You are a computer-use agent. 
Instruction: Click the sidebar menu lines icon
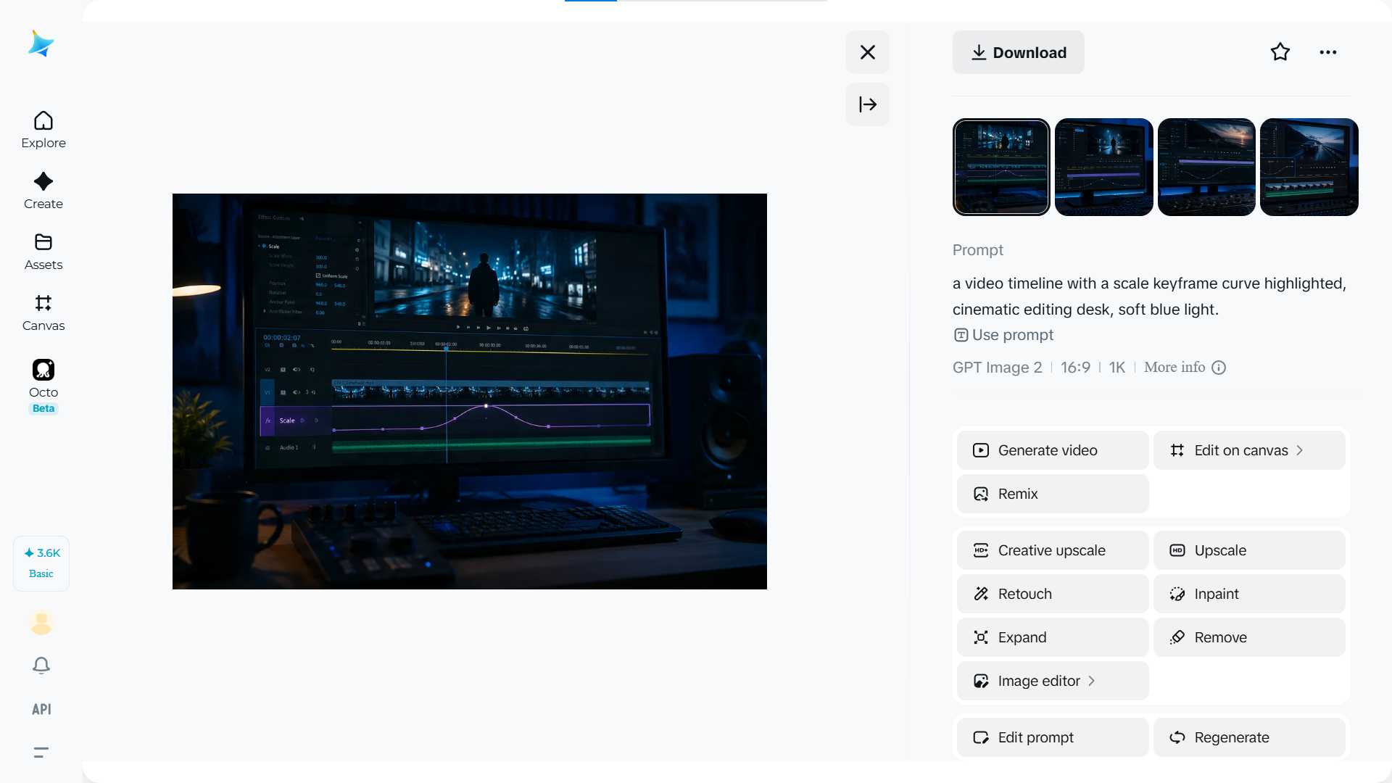coord(41,753)
